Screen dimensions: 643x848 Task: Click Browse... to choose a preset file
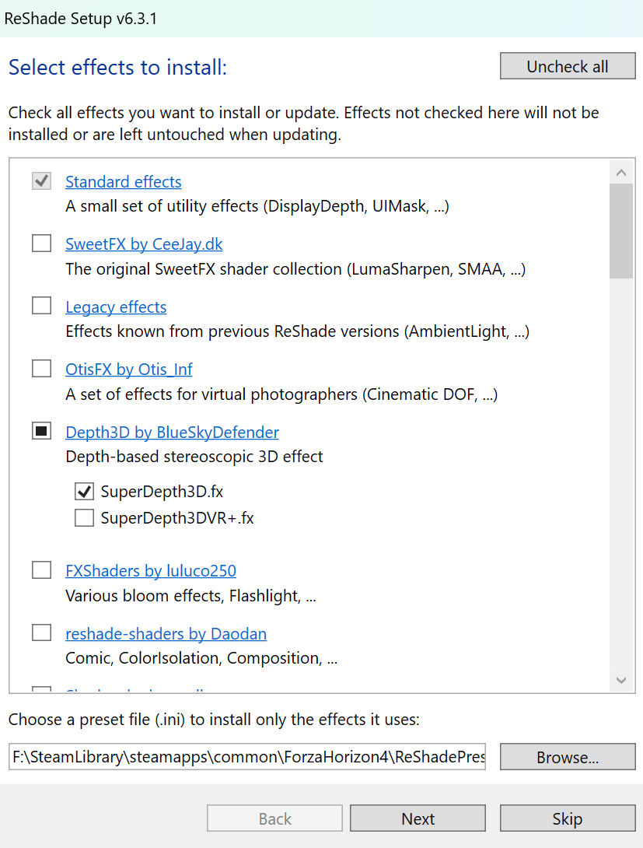tap(568, 757)
